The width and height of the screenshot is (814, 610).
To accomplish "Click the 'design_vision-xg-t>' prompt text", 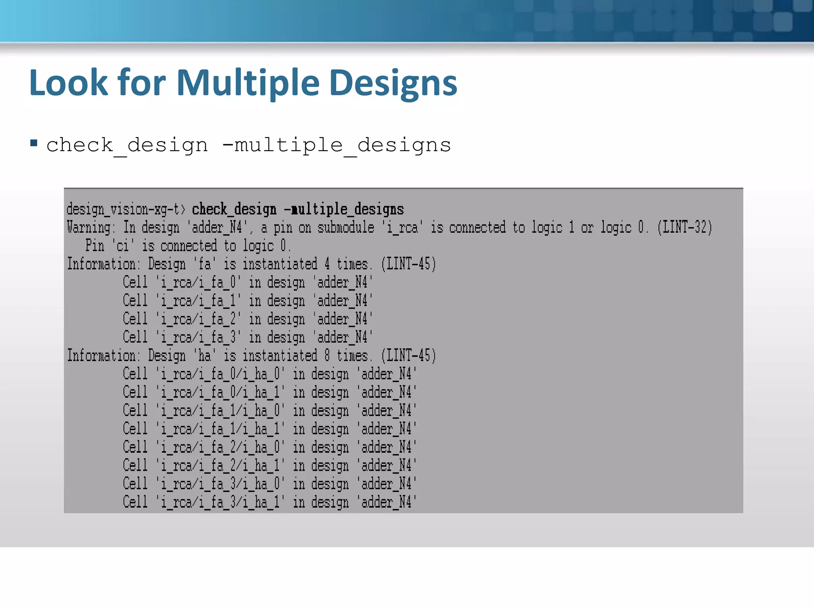I will click(126, 209).
